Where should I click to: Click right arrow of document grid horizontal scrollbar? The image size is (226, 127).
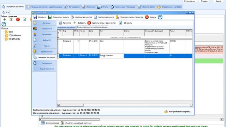pyautogui.click(x=191, y=105)
